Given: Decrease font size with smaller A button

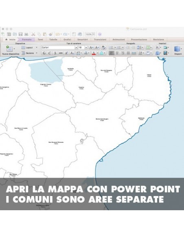Looking at the screenshot, I should coord(97,47).
